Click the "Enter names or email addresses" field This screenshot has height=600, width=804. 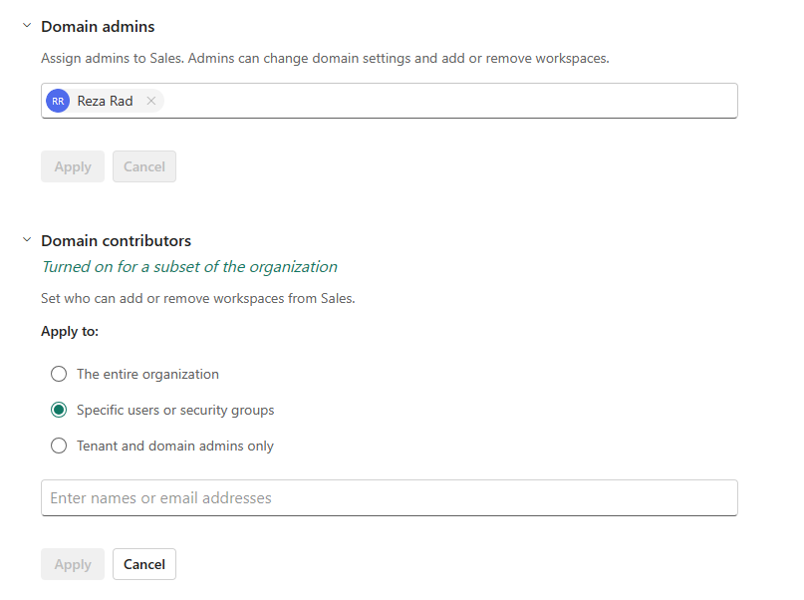(389, 498)
